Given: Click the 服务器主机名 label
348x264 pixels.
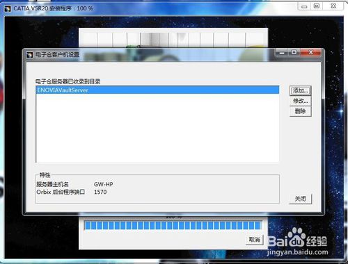Looking at the screenshot, I should click(x=52, y=184).
